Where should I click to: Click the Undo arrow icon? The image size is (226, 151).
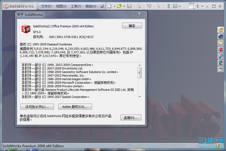coord(149,6)
